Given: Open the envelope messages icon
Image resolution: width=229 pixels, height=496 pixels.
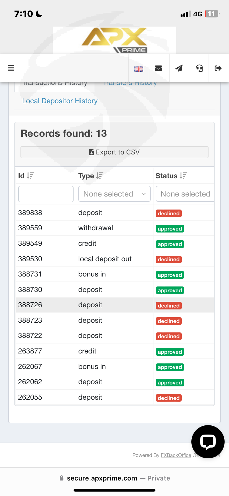Looking at the screenshot, I should coord(158,68).
